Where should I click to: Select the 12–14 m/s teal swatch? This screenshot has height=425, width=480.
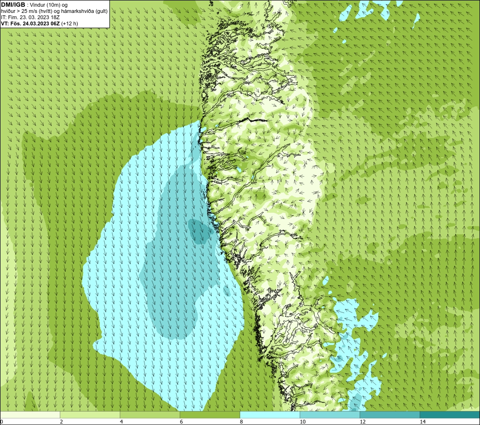coord(390,415)
